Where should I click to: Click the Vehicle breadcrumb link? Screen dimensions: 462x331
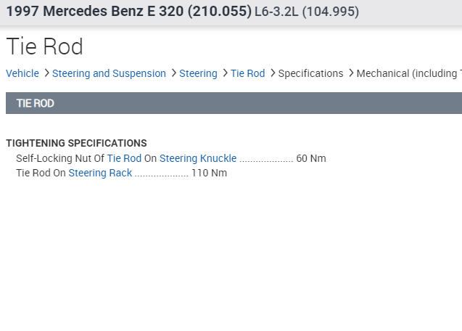point(22,73)
